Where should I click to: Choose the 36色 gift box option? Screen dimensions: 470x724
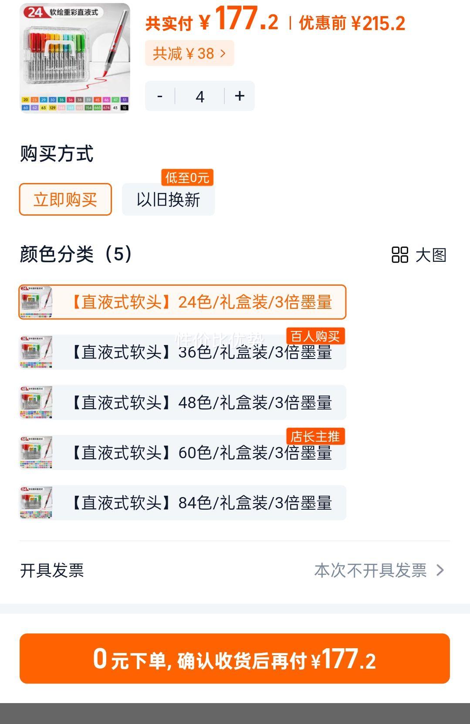[201, 352]
